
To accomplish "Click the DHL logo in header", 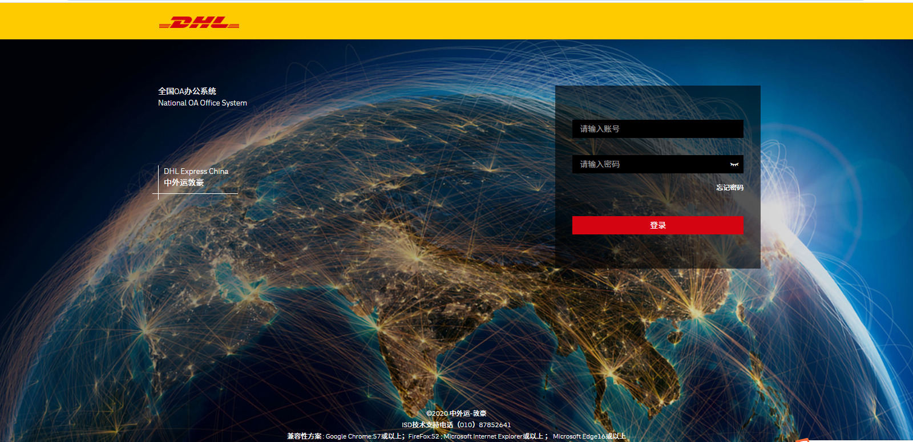I will click(199, 23).
